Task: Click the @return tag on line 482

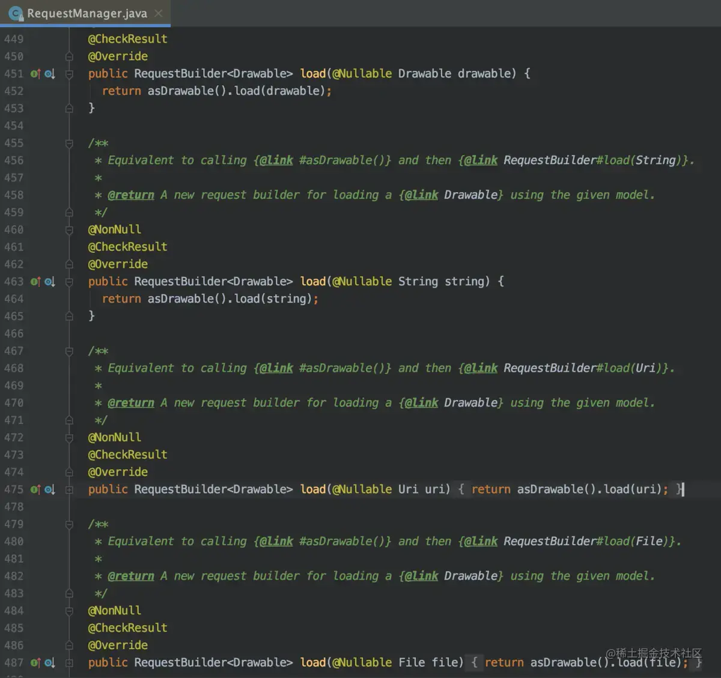Action: coord(131,576)
